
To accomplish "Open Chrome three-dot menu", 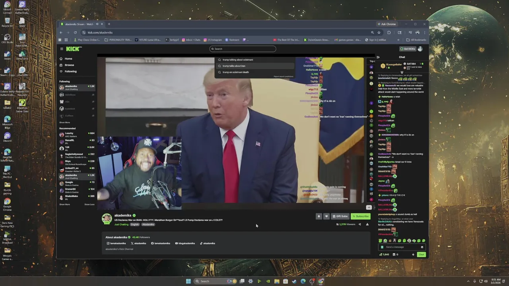I will click(424, 33).
